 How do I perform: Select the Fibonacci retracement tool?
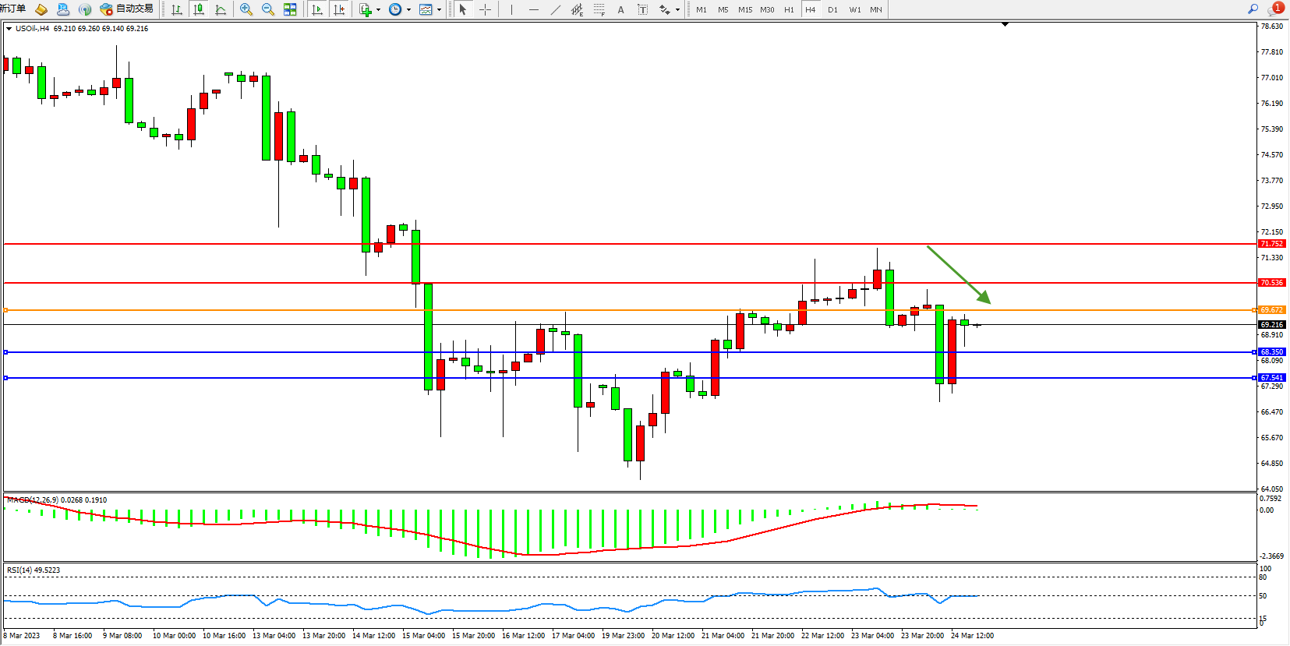[x=599, y=9]
